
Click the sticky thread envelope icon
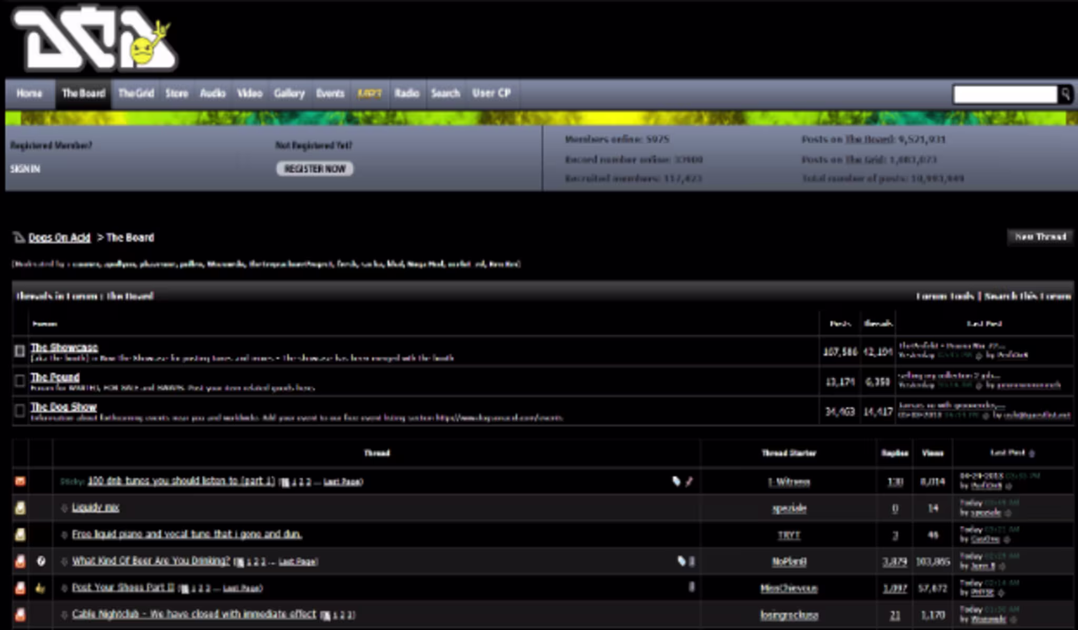(x=20, y=481)
